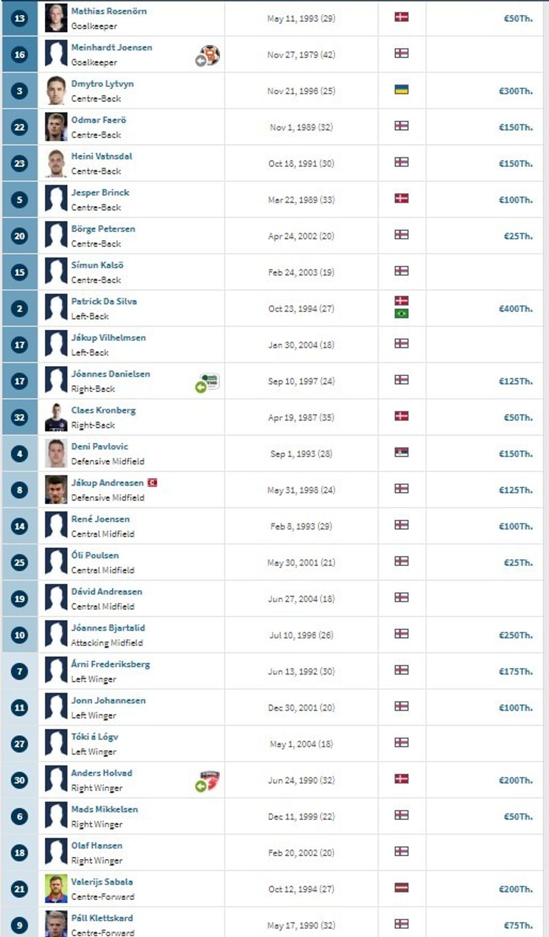Click the Ukraine flag in Dmytro Lytvyn's row
549x937 pixels.
tap(401, 90)
